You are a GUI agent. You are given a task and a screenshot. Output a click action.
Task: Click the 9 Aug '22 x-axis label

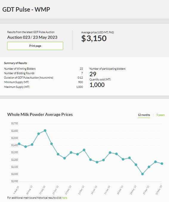(16, 190)
